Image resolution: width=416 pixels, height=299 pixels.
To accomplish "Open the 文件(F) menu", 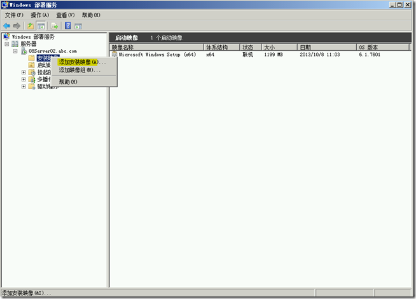I will (x=15, y=15).
